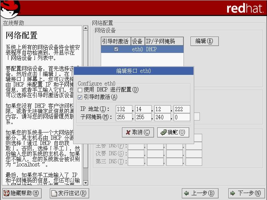Open 发行注记 release notes
267x200 pixels.
coord(69,193)
